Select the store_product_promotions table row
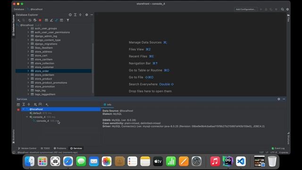302x170 pixels. [53, 83]
